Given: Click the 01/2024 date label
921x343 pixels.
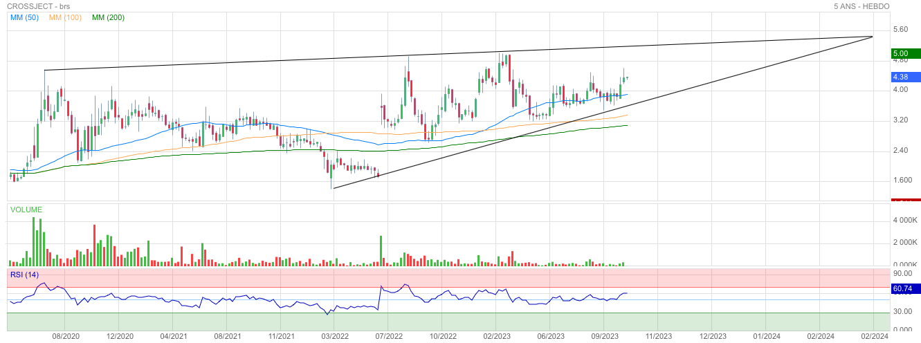Looking at the screenshot, I should (x=767, y=336).
